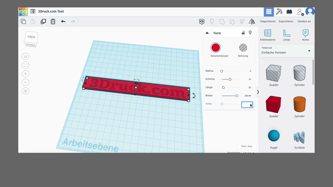This screenshot has height=187, width=333.
Task: Pick the red Quader box shape
Action: tap(273, 104)
